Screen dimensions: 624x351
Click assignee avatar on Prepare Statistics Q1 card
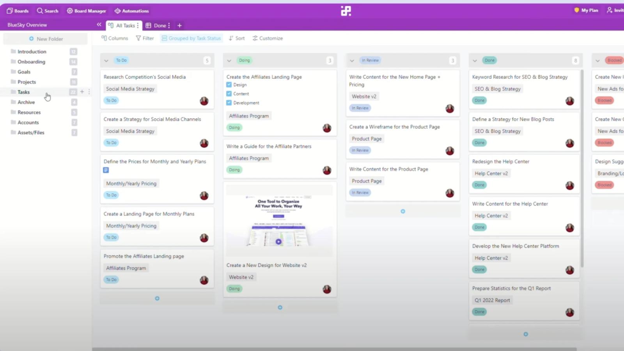coord(570,312)
